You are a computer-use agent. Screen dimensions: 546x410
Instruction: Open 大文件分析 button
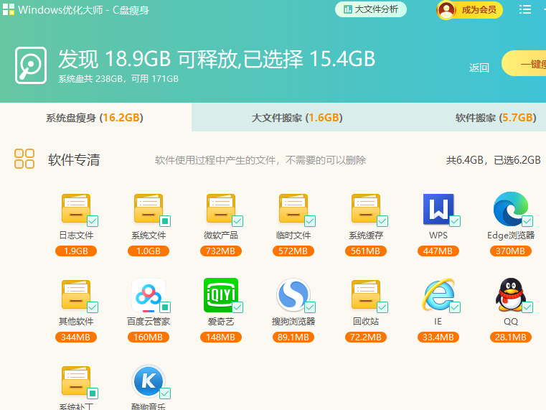coord(371,9)
